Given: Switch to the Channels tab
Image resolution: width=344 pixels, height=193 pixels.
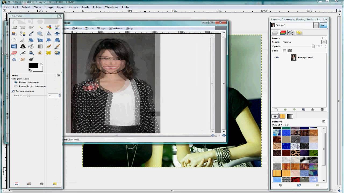Looking at the screenshot, I should click(283, 32).
